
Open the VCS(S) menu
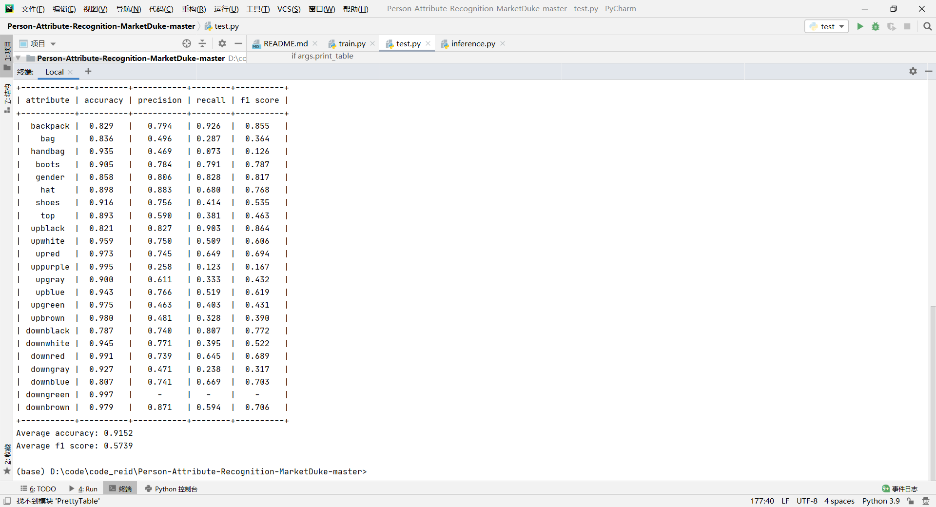tap(289, 9)
